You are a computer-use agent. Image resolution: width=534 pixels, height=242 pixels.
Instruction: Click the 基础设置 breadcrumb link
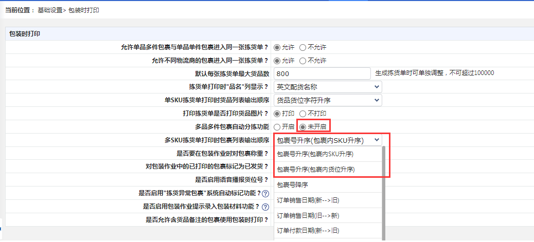pos(50,10)
